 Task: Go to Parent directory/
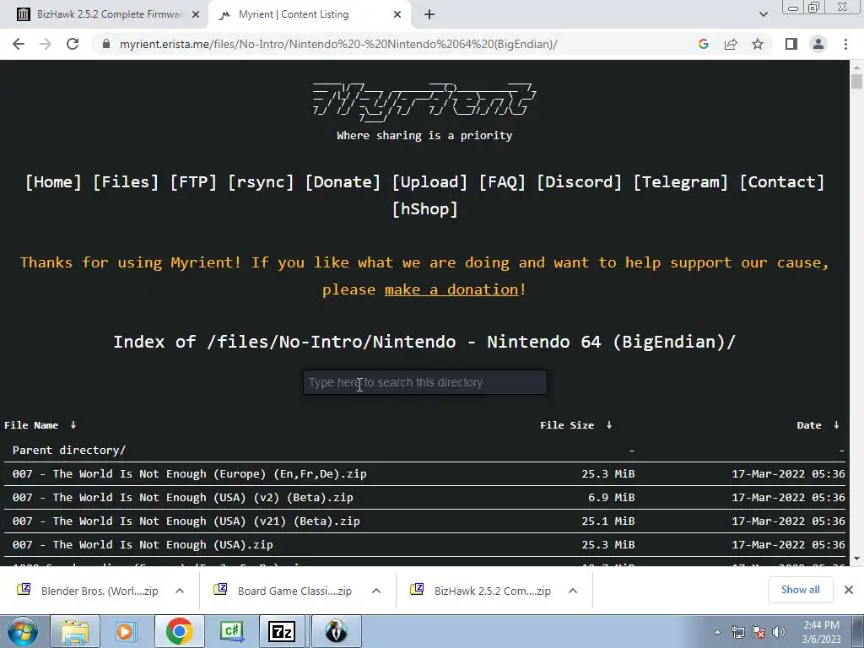click(x=69, y=451)
